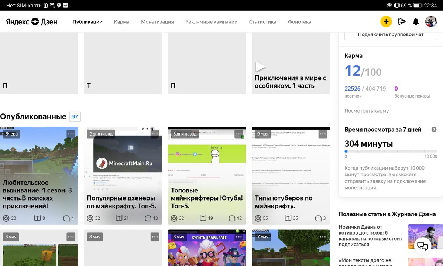443x266 pixels.
Task: Click Подключить групповой чат button
Action: pos(391,35)
